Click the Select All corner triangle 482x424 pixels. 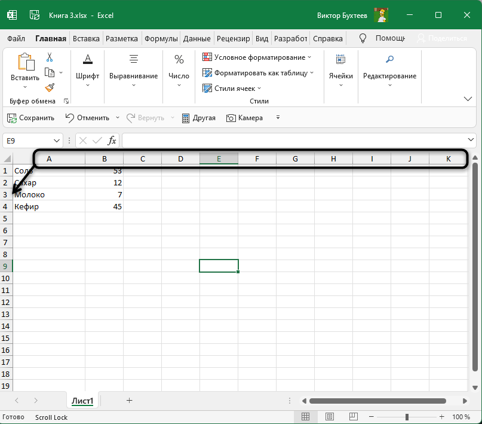click(x=7, y=158)
